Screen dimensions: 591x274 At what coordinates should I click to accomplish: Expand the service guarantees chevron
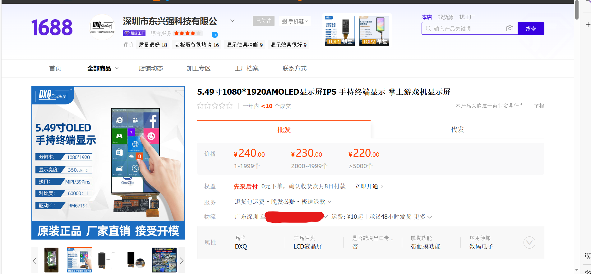point(330,202)
